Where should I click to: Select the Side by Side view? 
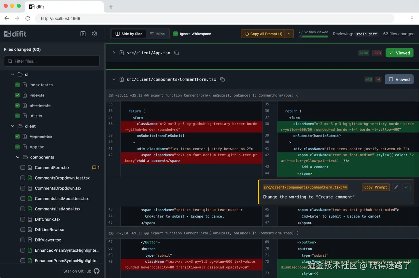point(129,34)
